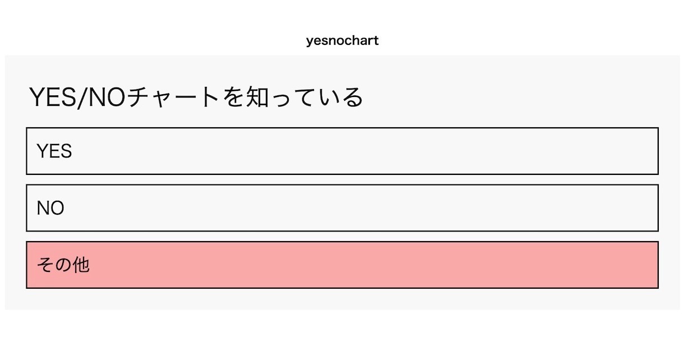Click the YES/NOチャートを知っている question heading
684x342 pixels.
[196, 97]
